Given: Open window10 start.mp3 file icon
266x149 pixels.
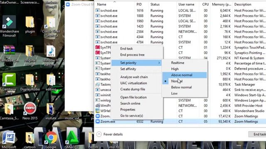Looking at the screenshot, I should [x=51, y=51].
